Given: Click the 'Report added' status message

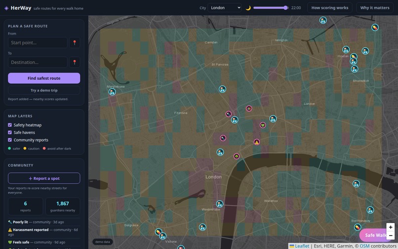Looking at the screenshot, I should pyautogui.click(x=38, y=99).
